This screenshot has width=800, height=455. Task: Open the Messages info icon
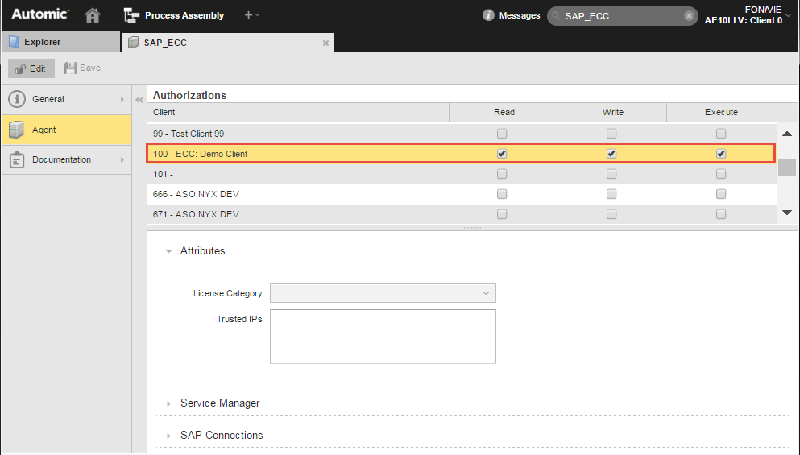click(x=488, y=15)
